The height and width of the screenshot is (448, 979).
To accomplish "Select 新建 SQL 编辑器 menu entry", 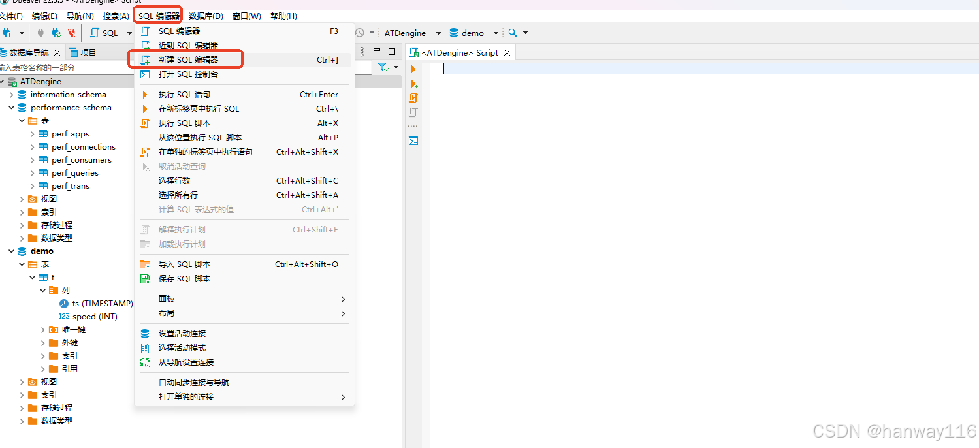I will click(x=188, y=59).
